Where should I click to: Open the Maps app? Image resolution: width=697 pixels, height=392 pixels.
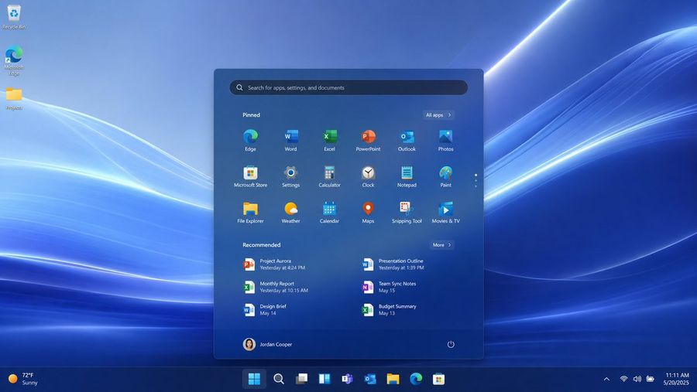[x=368, y=212]
